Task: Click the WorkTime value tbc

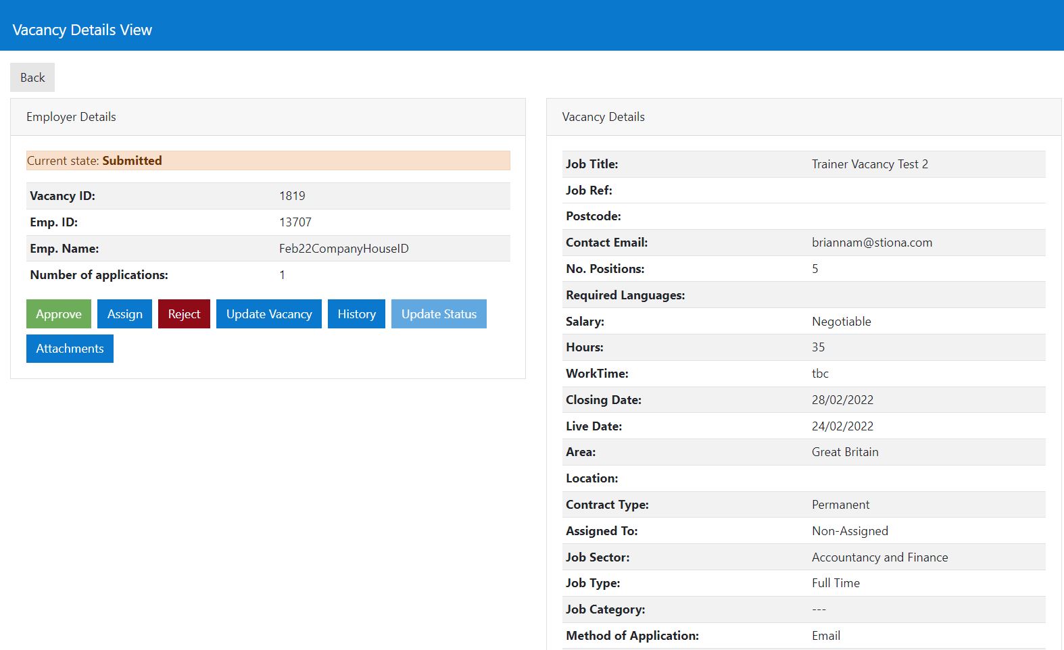Action: coord(820,374)
